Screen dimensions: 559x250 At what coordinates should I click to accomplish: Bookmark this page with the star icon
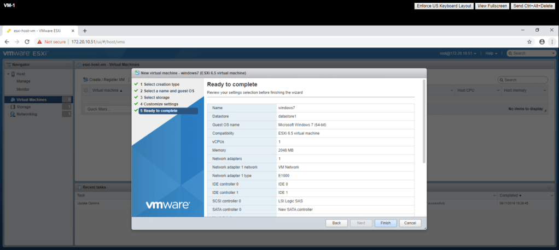point(529,41)
